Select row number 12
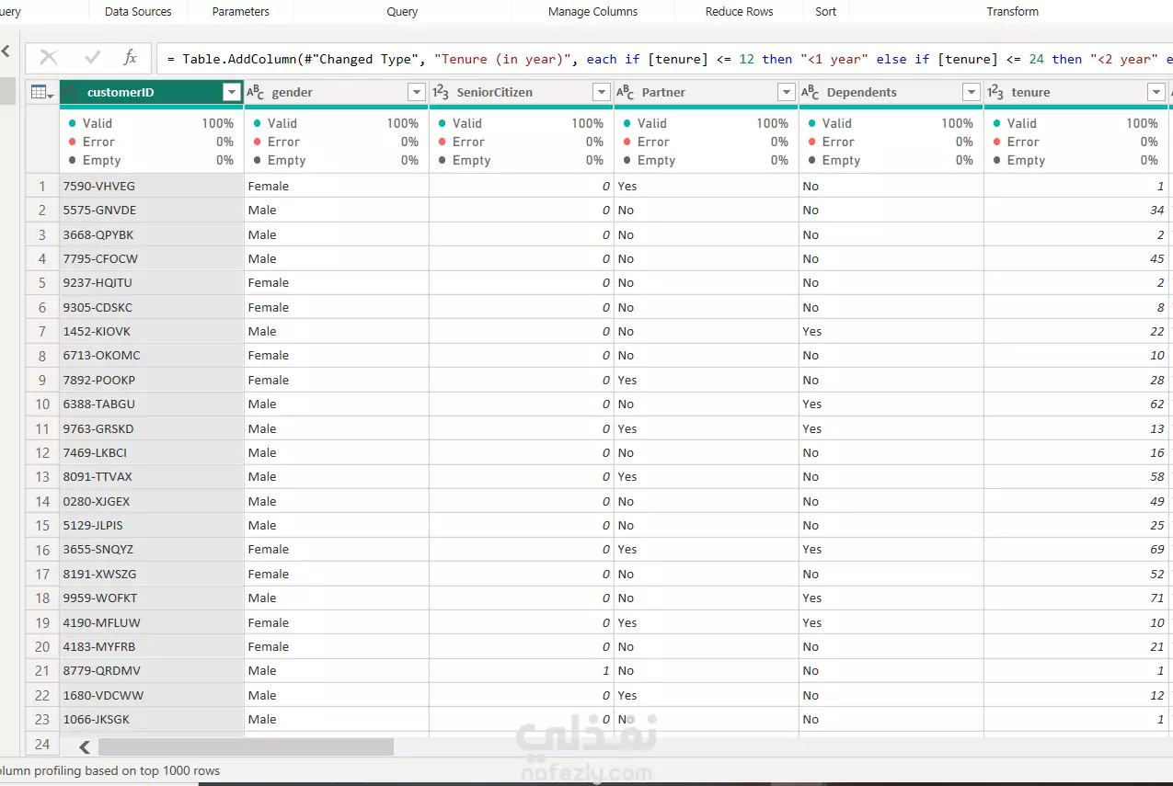Viewport: 1173px width, 786px height. [x=42, y=452]
